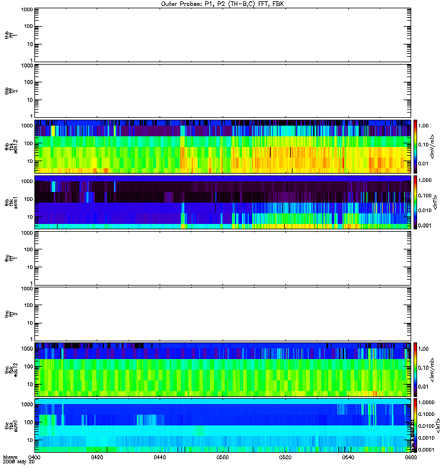The image size is (445, 474).
Task: Click the '0.001' value on thb scm1 color bar
Action: pos(425,226)
